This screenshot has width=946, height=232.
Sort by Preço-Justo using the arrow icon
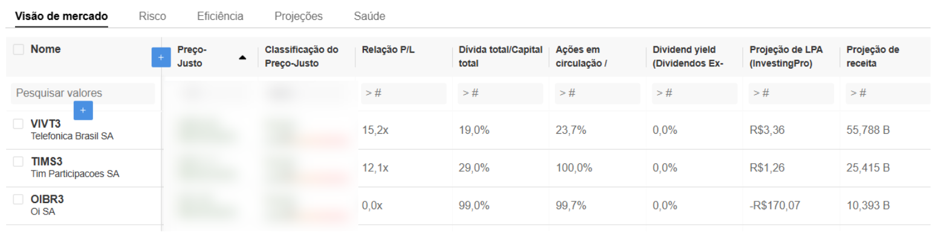click(x=242, y=58)
